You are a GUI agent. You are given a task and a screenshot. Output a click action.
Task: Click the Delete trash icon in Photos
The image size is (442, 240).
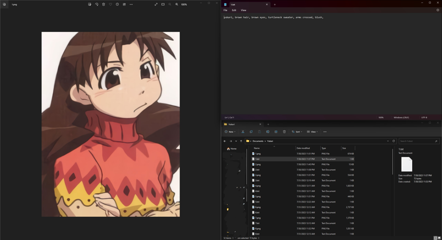tap(103, 4)
